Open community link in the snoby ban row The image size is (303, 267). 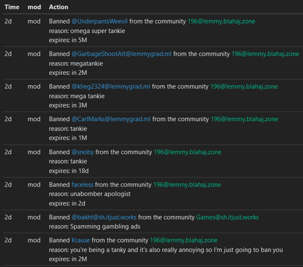point(188,152)
